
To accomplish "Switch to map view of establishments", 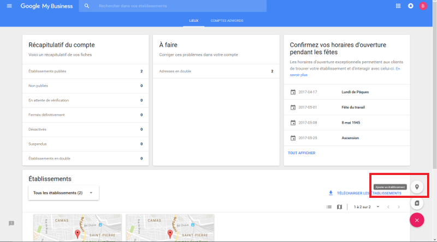I will click(x=339, y=207).
